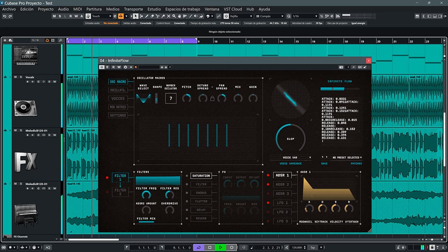Click the piano track picture

coord(25,215)
